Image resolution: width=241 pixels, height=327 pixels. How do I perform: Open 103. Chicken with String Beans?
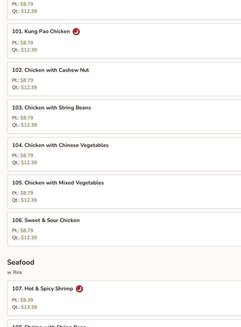point(51,108)
